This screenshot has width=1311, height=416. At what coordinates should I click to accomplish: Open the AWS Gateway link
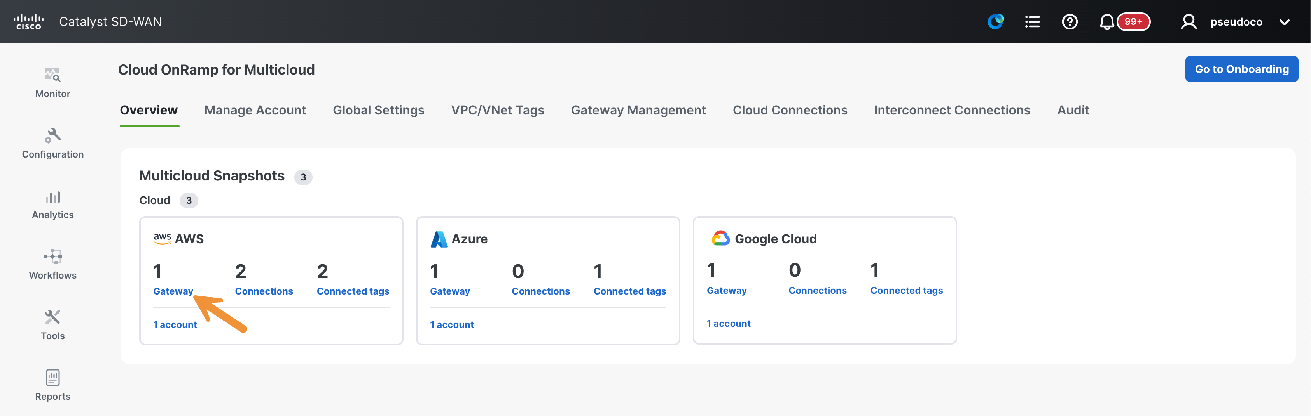[173, 291]
